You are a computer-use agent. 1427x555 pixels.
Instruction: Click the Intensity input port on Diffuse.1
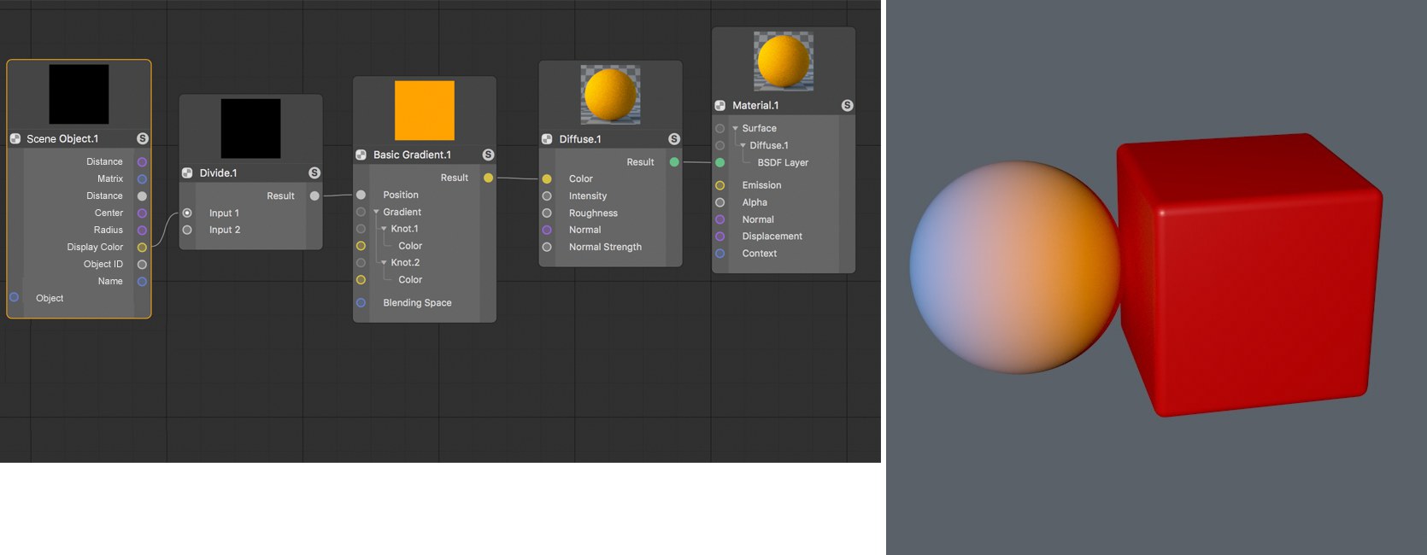click(x=547, y=196)
